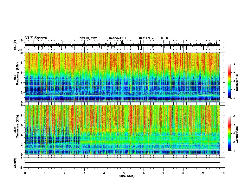Viewport: 251px width, 194px height.
Task: Click the time-axis tick label 3
Action: click(x=84, y=173)
